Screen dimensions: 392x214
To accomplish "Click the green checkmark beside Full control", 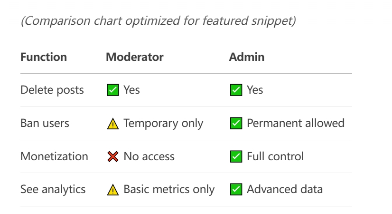I will point(236,156).
